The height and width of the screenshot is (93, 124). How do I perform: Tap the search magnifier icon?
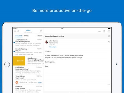click(18, 31)
